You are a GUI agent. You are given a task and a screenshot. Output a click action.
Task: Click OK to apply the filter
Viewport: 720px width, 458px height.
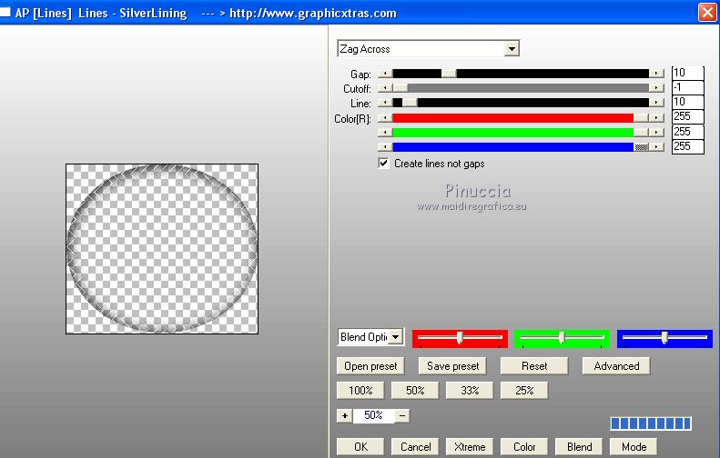360,446
